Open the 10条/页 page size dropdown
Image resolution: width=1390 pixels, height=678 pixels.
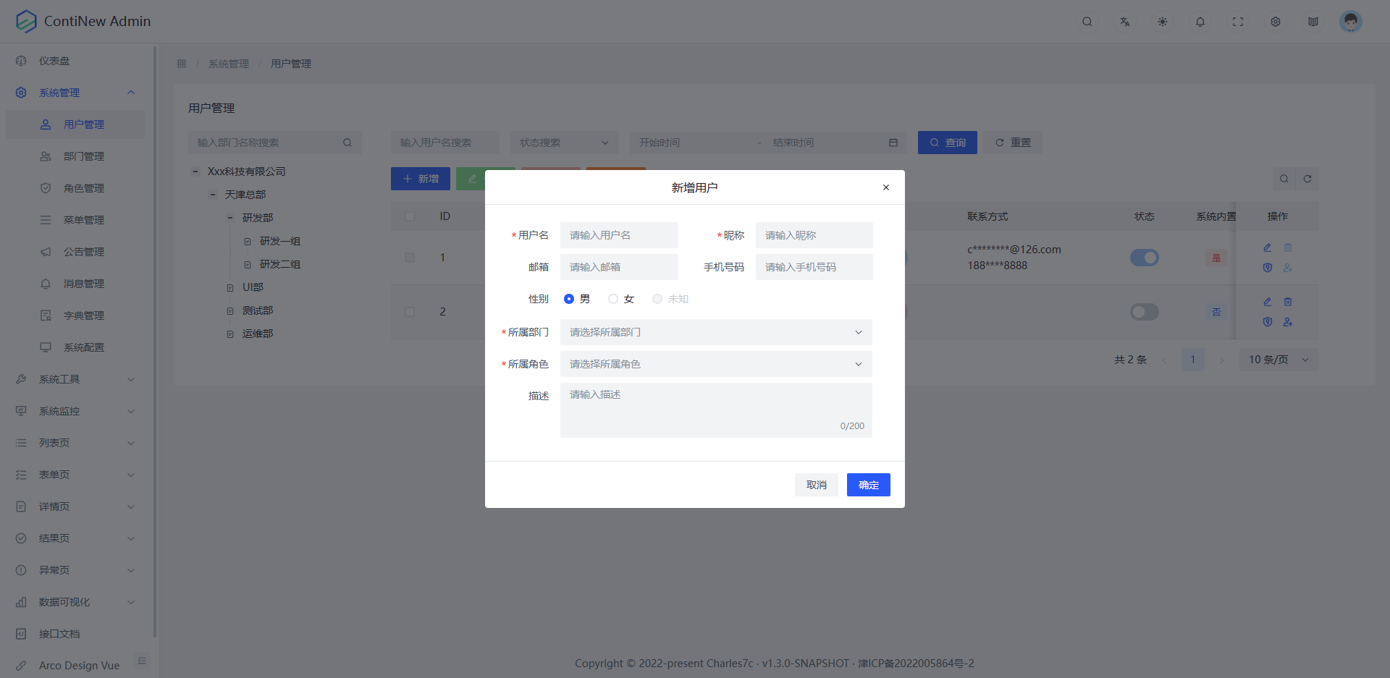point(1278,359)
